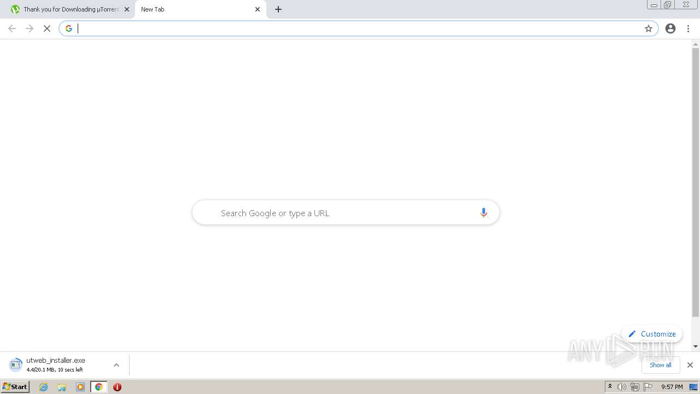The height and width of the screenshot is (394, 700).
Task: Open the Customize page button
Action: click(x=652, y=334)
